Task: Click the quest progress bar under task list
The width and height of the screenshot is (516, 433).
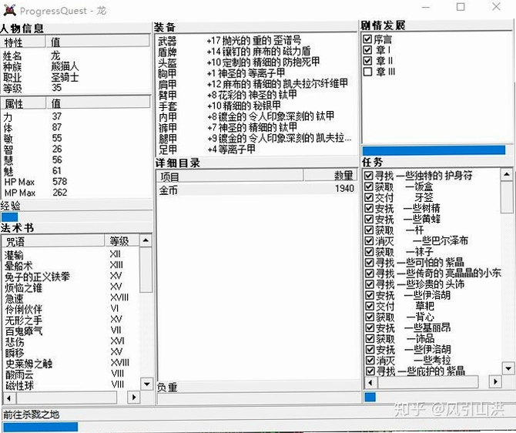Action: pos(438,397)
